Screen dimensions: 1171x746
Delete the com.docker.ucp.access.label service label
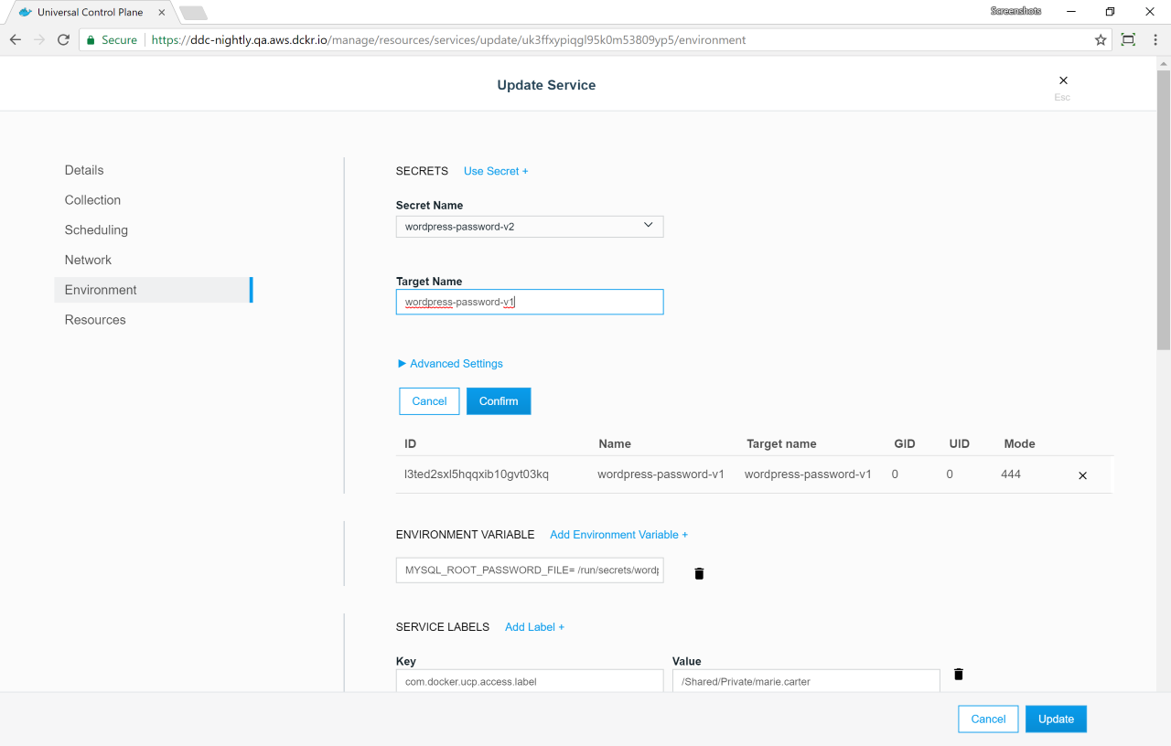tap(958, 675)
